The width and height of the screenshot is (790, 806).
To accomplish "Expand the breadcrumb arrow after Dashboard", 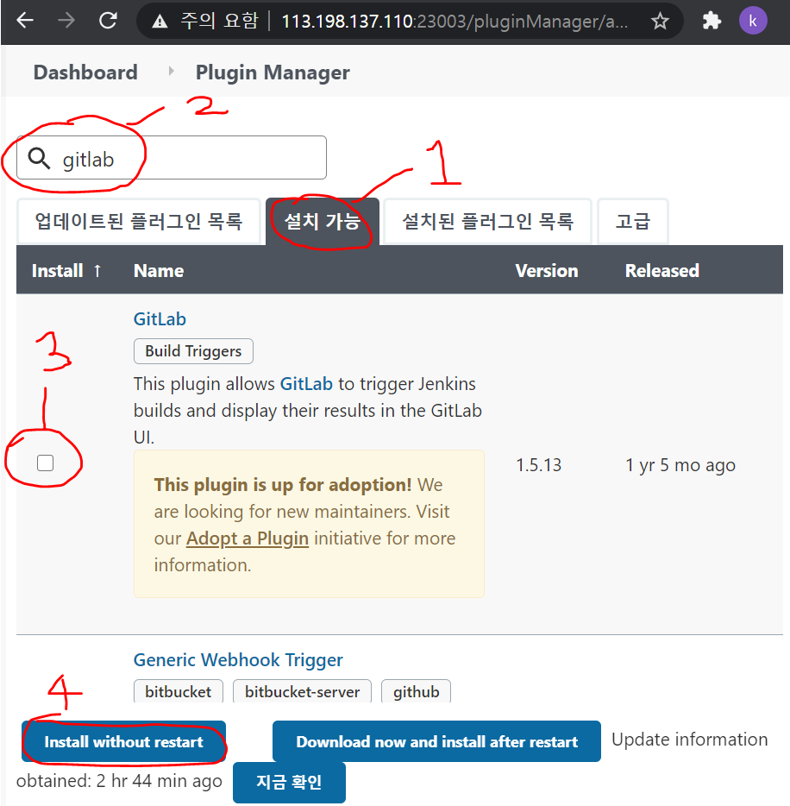I will (171, 71).
